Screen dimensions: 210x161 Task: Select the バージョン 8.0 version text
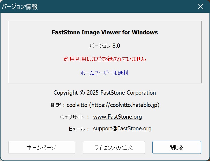(x=104, y=46)
